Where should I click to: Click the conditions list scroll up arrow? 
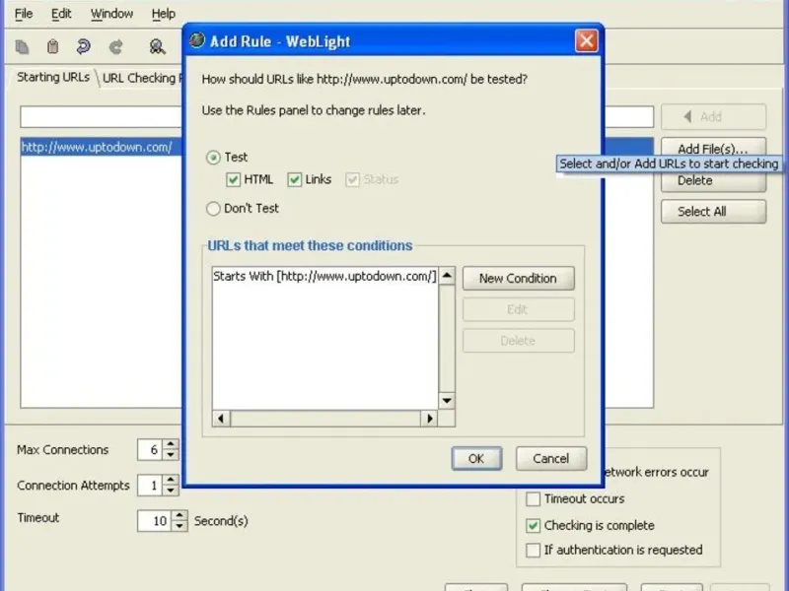(x=447, y=275)
